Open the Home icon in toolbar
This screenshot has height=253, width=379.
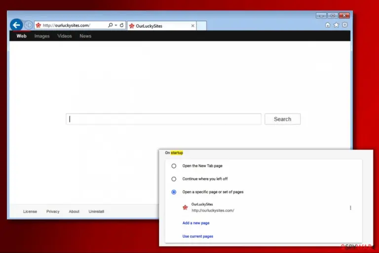(x=328, y=25)
